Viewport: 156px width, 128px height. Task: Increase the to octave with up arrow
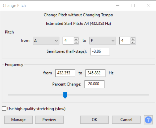click(133, 39)
